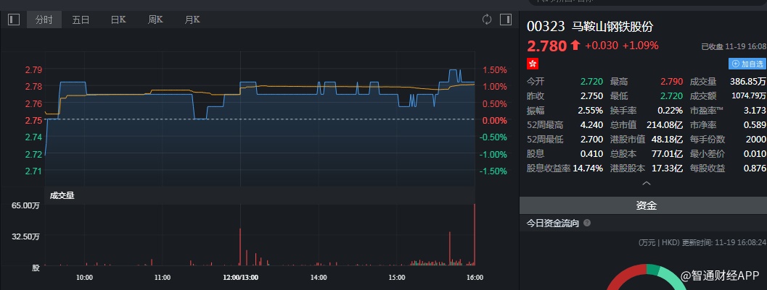Image resolution: width=767 pixels, height=290 pixels.
Task: Switch to the 分时 intraday tab
Action: (44, 20)
